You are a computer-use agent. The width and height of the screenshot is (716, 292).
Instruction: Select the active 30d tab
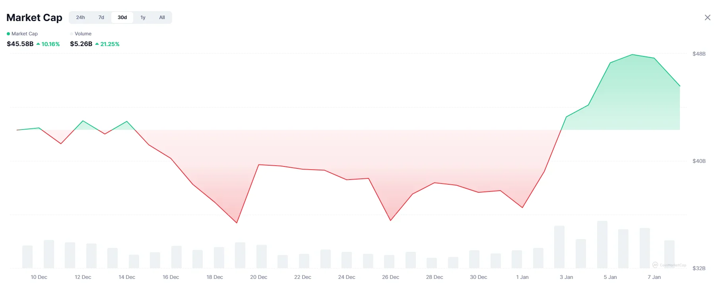point(122,17)
